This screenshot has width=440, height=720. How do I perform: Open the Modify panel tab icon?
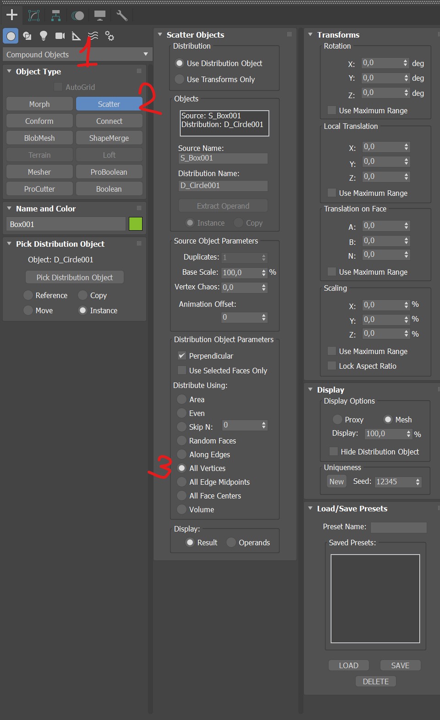pyautogui.click(x=34, y=16)
